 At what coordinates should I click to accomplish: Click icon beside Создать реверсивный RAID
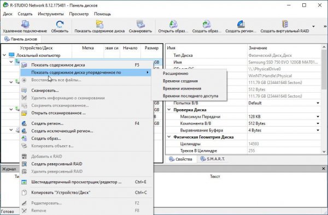24,164
